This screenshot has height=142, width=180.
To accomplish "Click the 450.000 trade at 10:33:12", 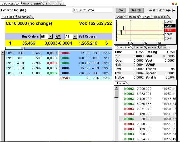I will [x=147, y=114].
